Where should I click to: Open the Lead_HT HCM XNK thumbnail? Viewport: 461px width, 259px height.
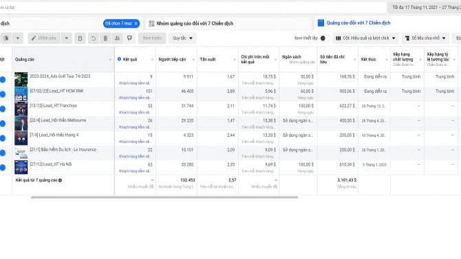coord(21,94)
